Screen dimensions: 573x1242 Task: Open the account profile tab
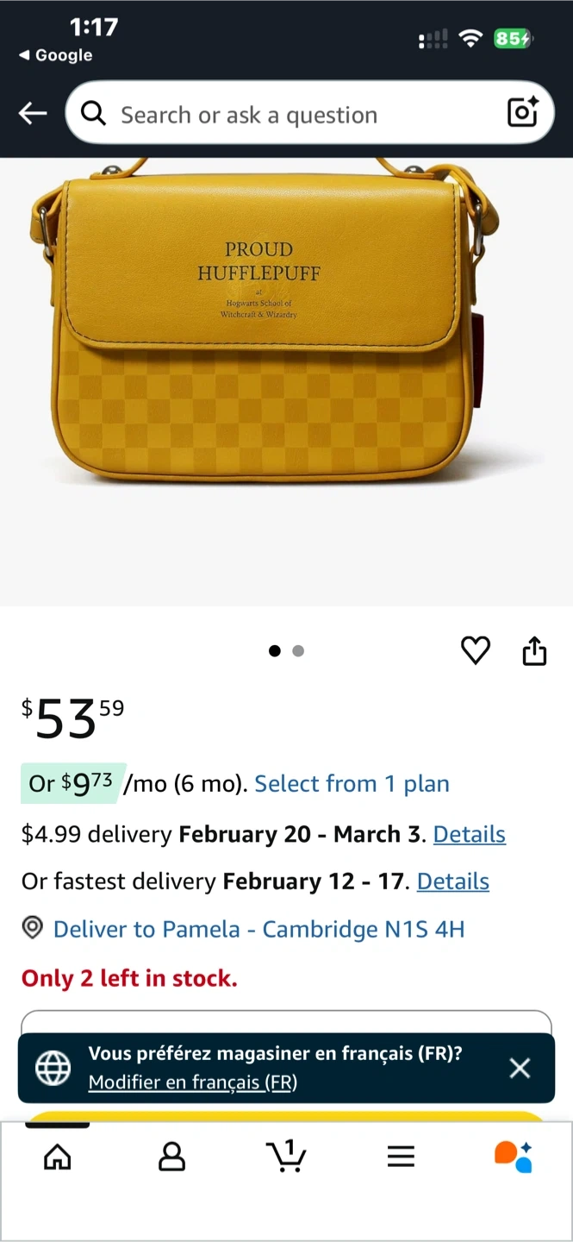coord(172,1157)
